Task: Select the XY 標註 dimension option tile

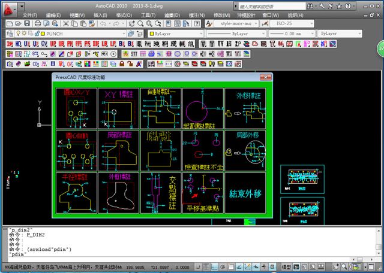Action: point(119,108)
